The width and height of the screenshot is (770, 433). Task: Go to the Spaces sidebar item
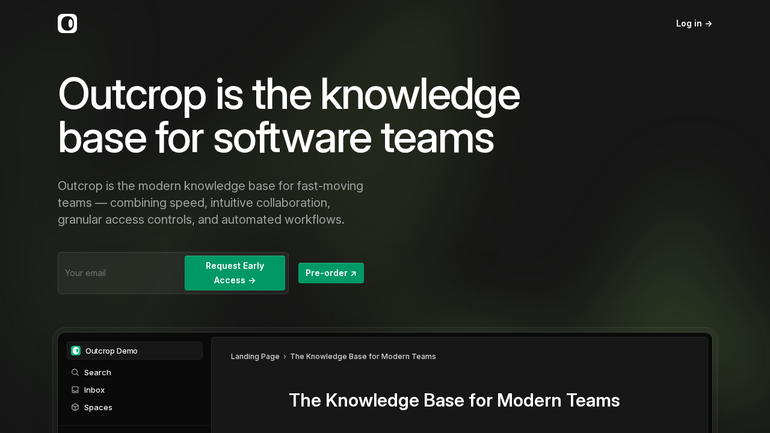coord(98,407)
